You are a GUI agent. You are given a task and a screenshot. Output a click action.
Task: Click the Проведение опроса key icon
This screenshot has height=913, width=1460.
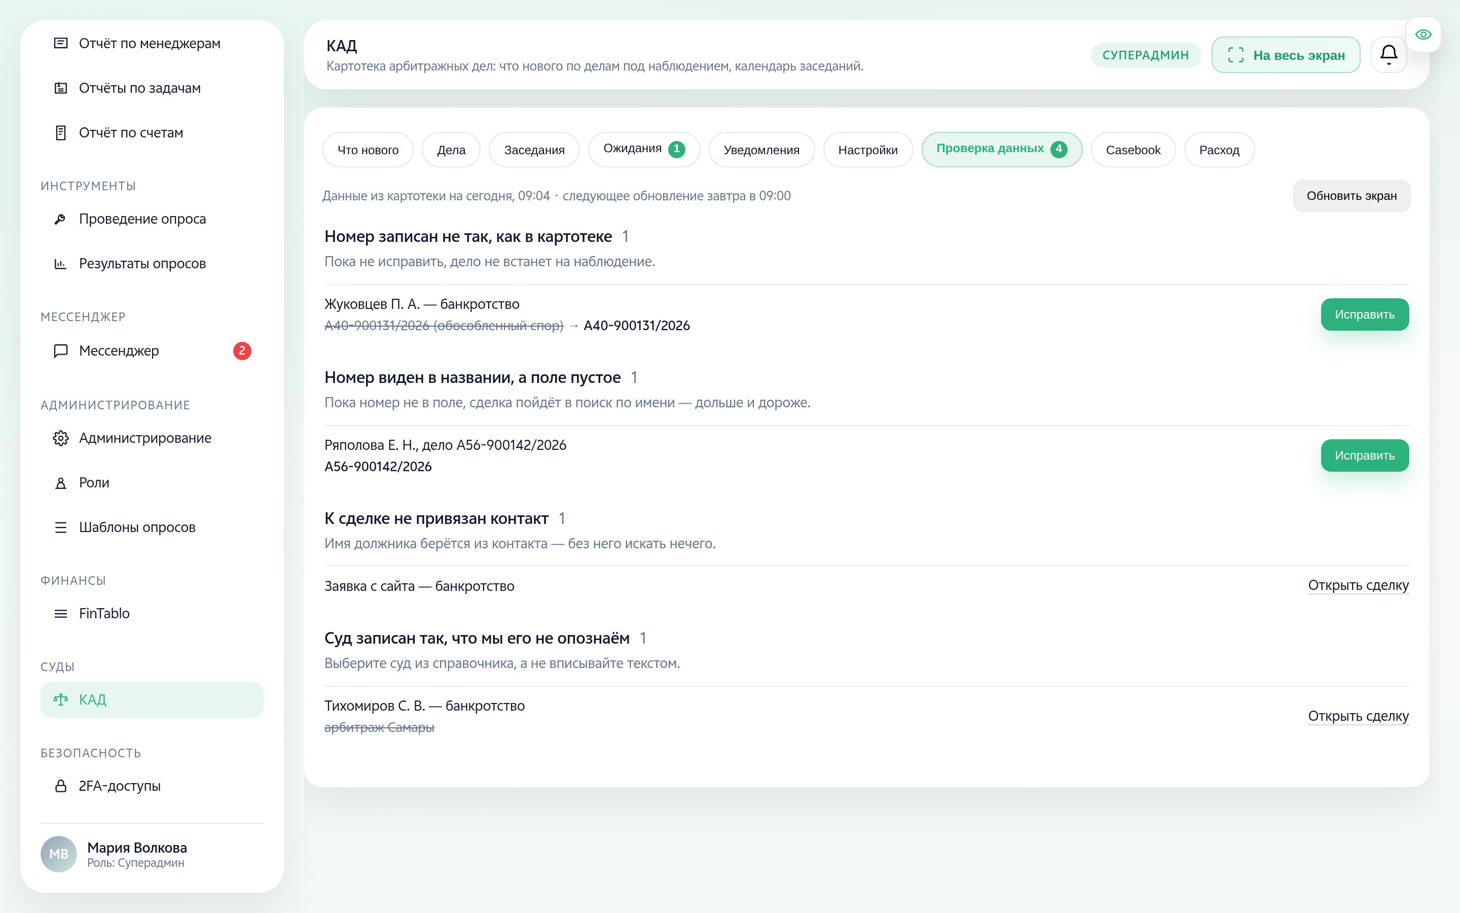(x=61, y=219)
